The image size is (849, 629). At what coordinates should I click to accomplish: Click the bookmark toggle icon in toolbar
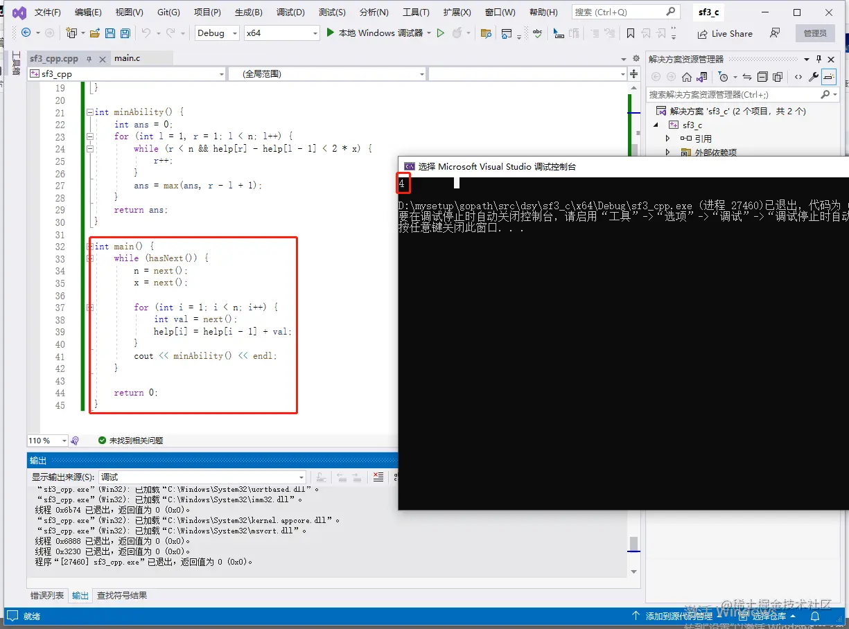click(x=630, y=33)
